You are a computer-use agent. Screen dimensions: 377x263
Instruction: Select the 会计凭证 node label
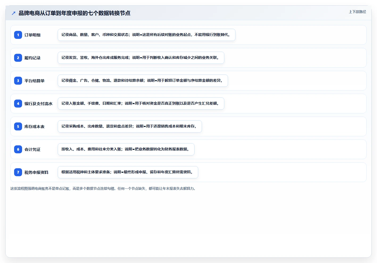[x=32, y=149]
